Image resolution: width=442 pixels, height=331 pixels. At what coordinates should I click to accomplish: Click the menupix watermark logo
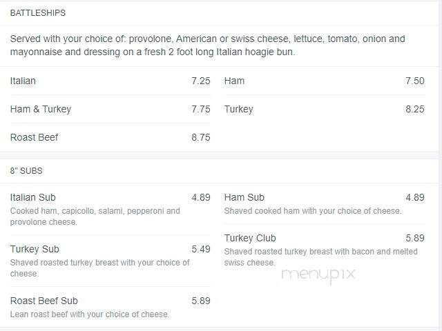pyautogui.click(x=318, y=275)
